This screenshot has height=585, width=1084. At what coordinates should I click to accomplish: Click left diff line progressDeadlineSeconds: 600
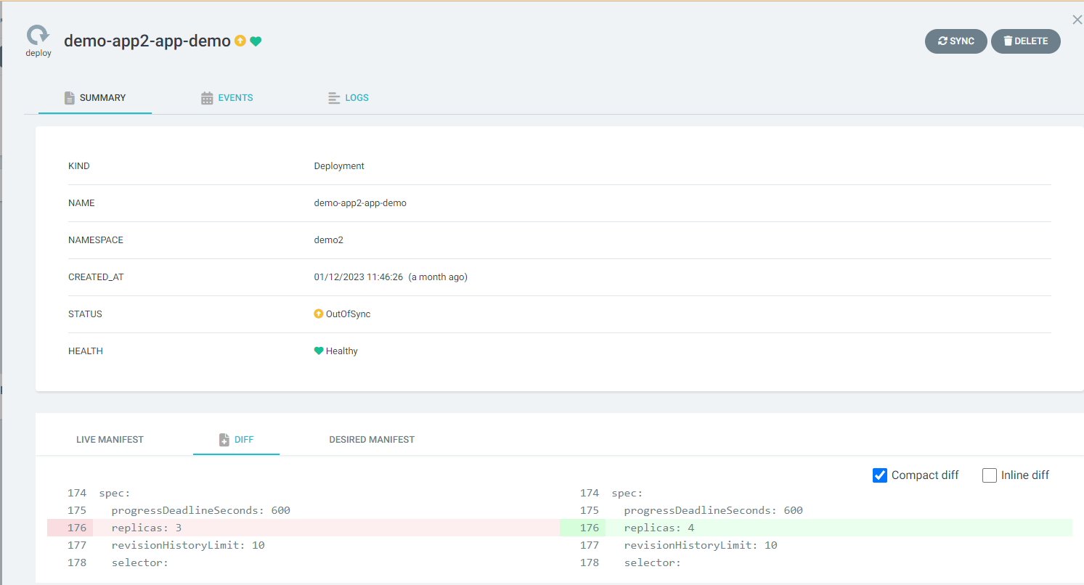(200, 510)
